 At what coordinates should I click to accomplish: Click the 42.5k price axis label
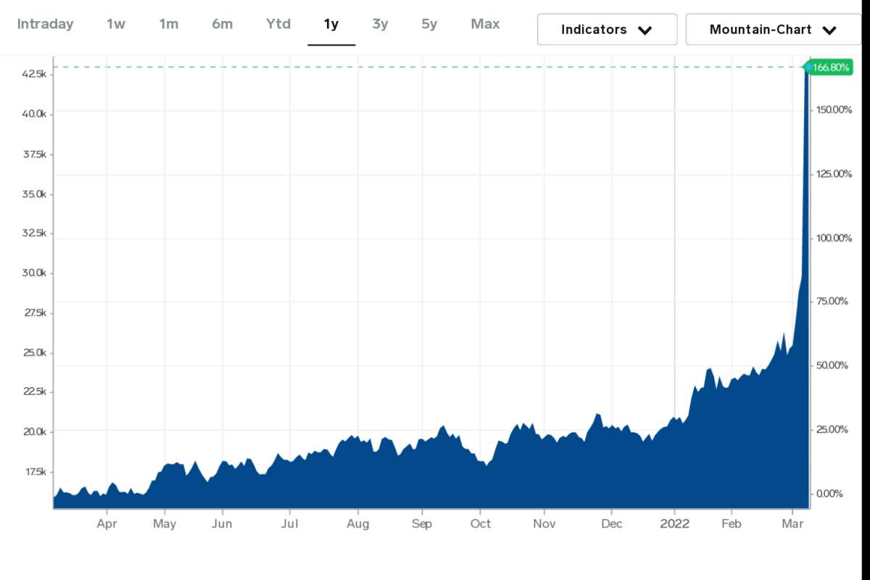34,74
